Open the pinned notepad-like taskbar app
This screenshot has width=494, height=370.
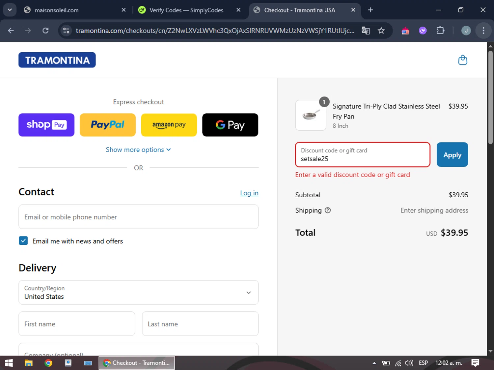[x=68, y=363]
